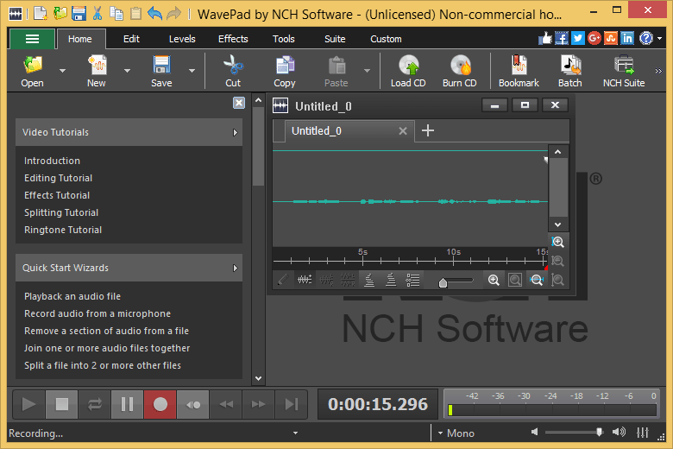Expand the Save button dropdown arrow
This screenshot has width=673, height=449.
192,71
